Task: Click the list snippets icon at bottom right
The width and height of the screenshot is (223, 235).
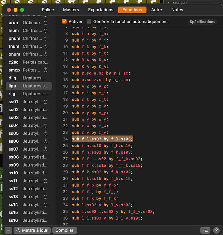Action: click(205, 231)
